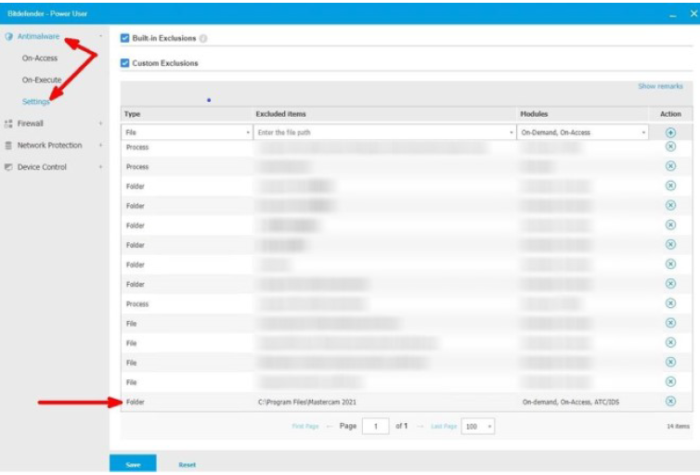700x475 pixels.
Task: Click the Save button
Action: tap(133, 464)
